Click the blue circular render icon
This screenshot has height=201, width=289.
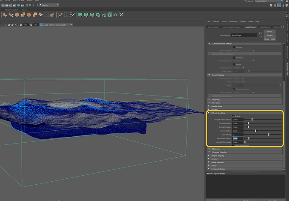point(18,5)
